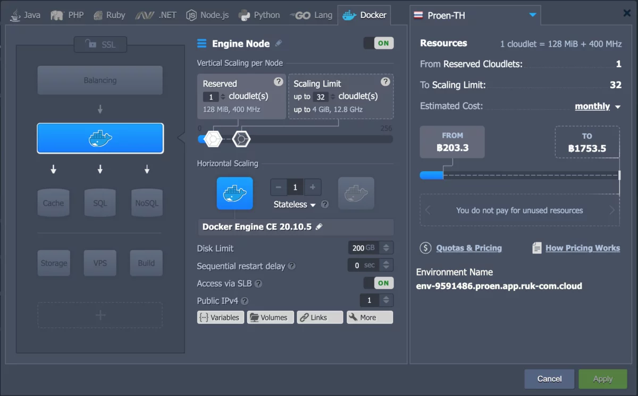Select the blue Docker engine node block

tap(100, 138)
